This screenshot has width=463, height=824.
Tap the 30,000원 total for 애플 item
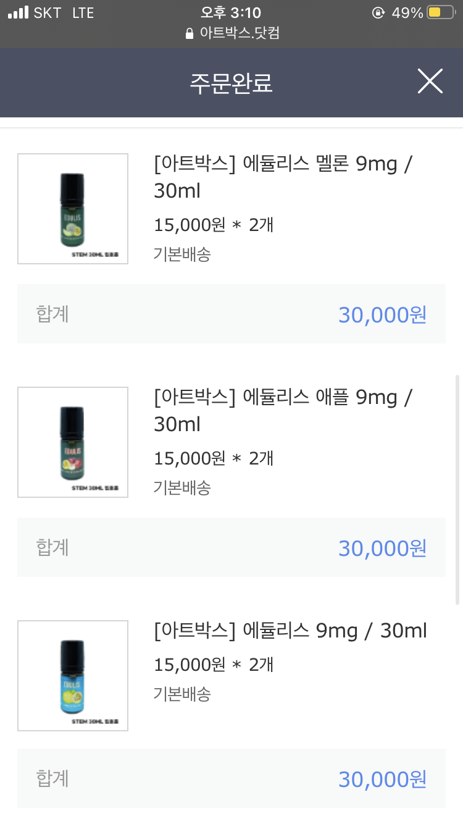click(x=382, y=548)
